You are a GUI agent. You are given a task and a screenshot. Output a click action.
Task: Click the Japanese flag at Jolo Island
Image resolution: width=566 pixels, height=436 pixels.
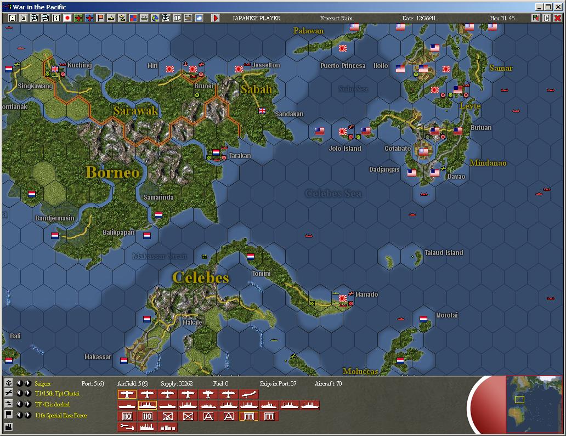pos(343,132)
